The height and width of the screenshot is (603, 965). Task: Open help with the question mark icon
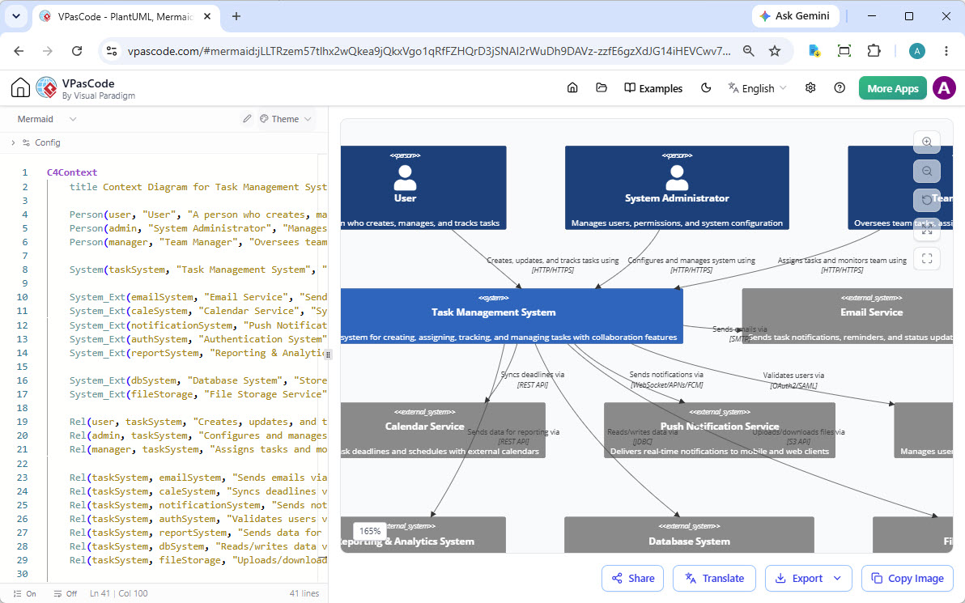pos(840,88)
